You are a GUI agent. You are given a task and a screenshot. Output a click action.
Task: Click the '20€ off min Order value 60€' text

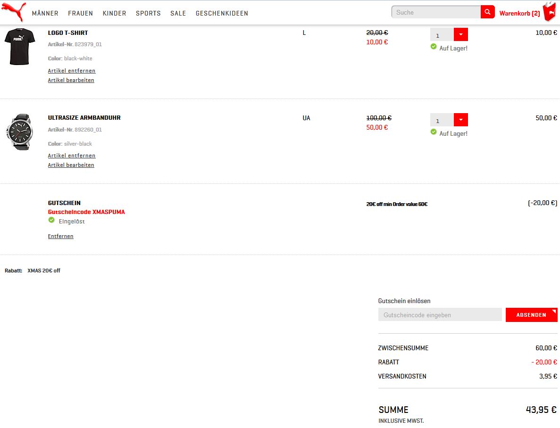[397, 204]
